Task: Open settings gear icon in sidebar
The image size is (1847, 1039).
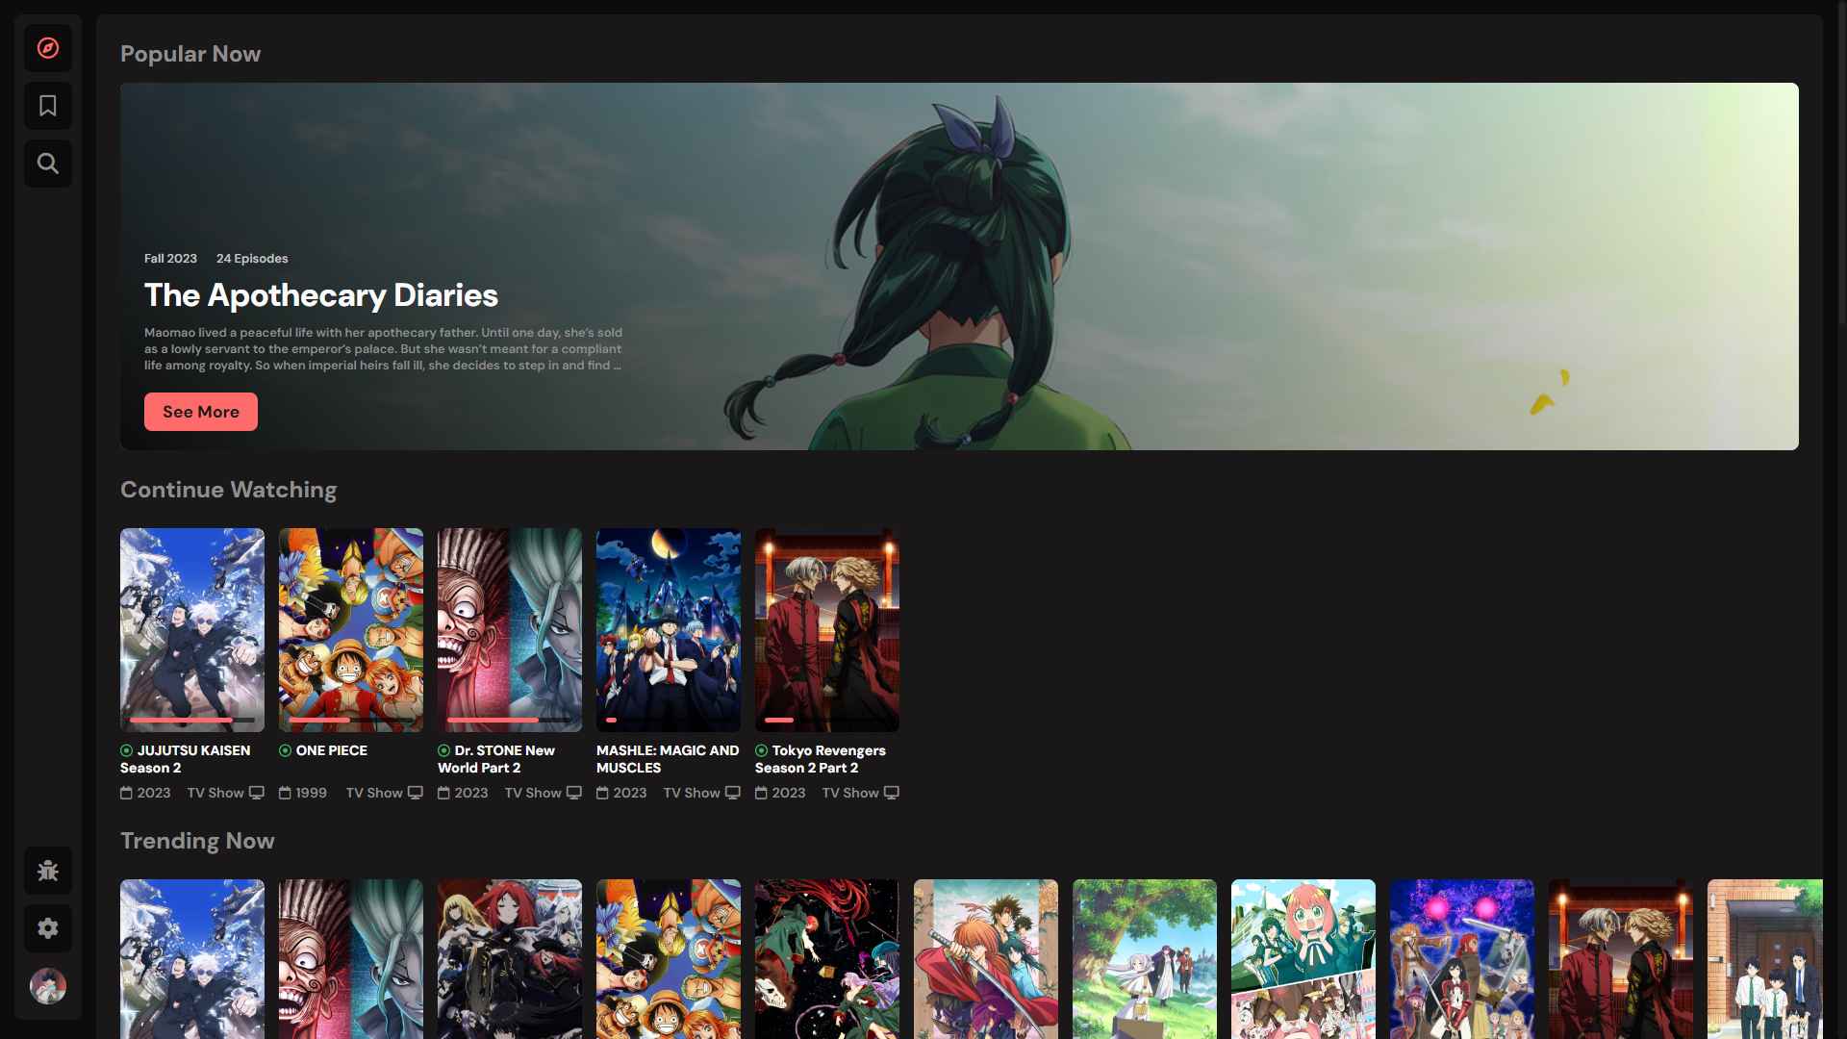Action: tap(48, 928)
